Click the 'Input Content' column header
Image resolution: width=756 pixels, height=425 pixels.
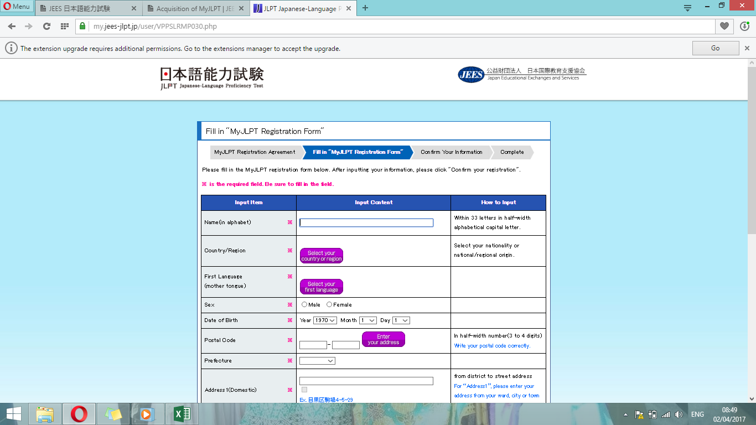(374, 203)
